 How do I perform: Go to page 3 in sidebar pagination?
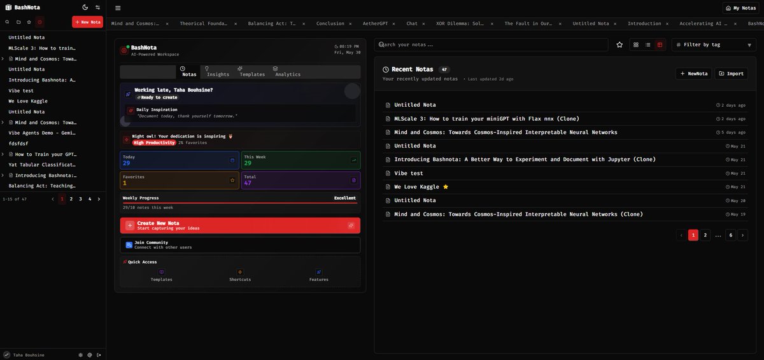pos(80,199)
